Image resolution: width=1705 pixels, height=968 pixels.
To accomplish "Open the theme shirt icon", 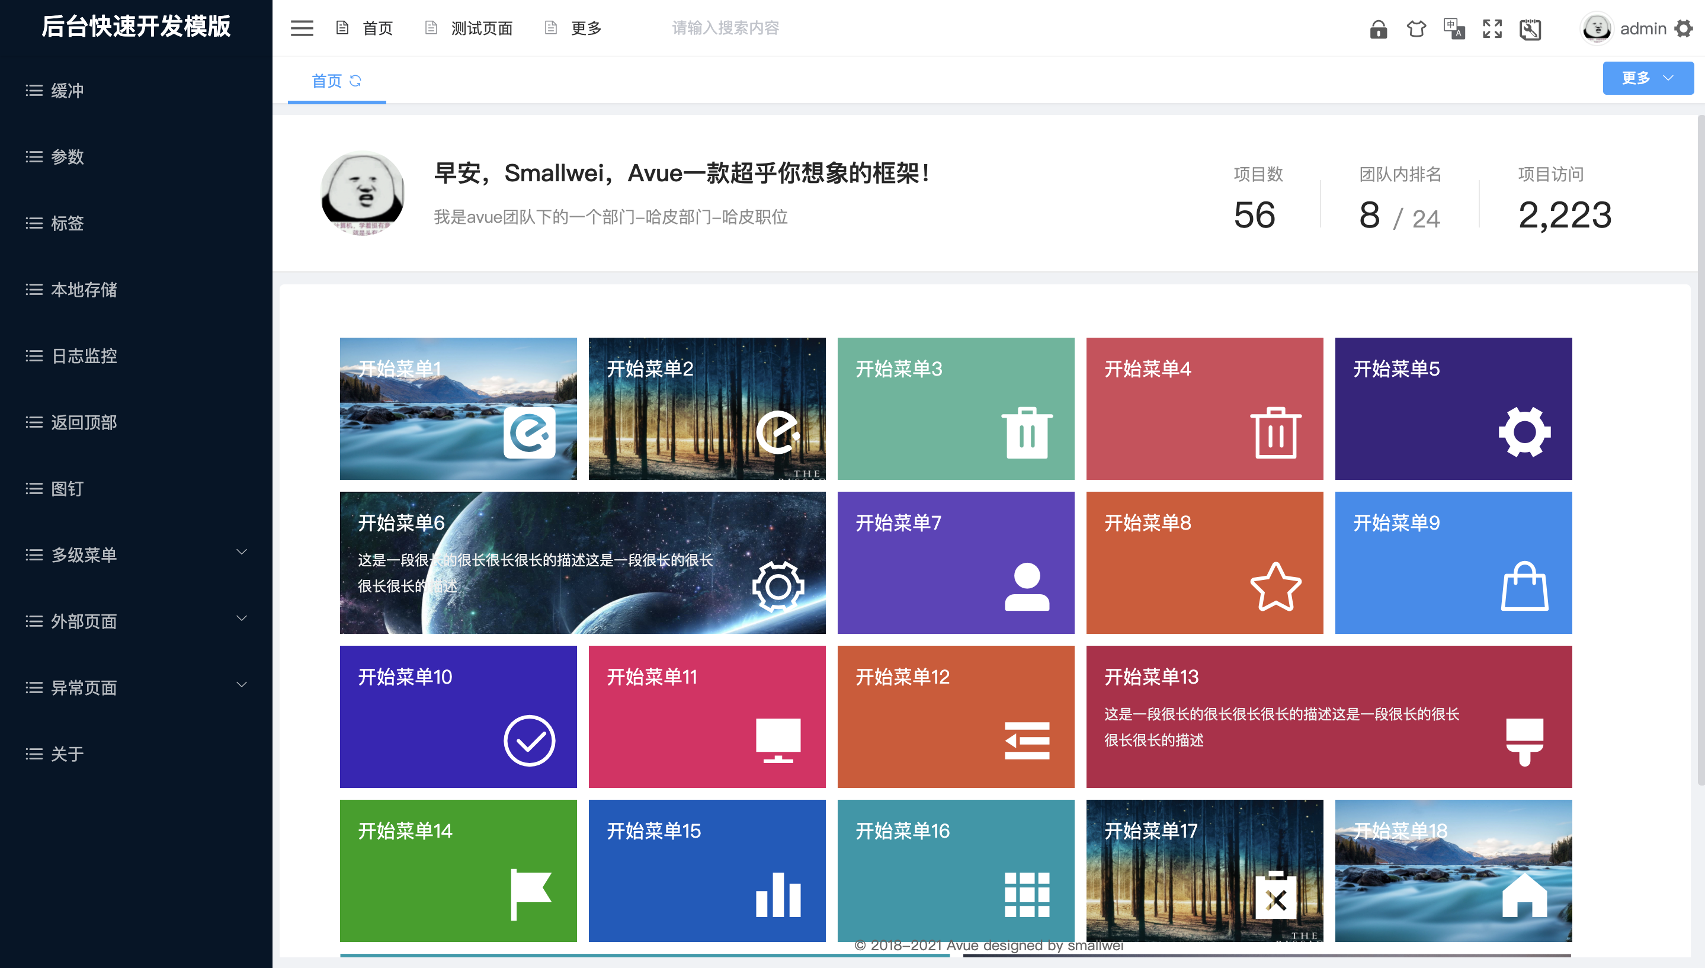I will (1416, 29).
